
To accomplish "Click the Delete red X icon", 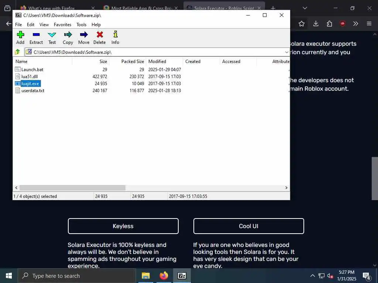I will 100,35.
